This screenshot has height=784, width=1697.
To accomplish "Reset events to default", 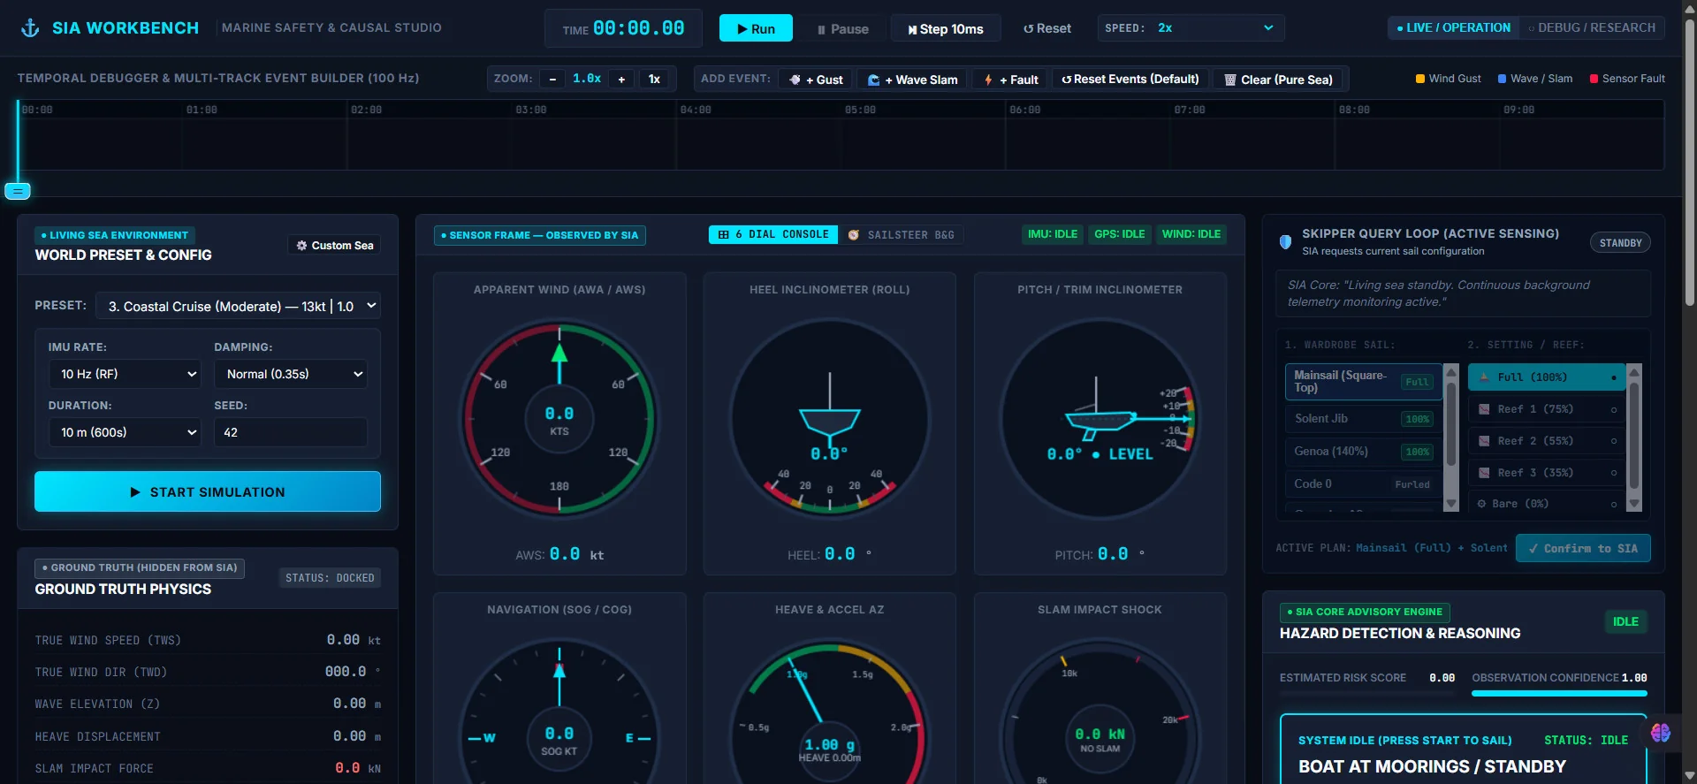I will (x=1130, y=80).
